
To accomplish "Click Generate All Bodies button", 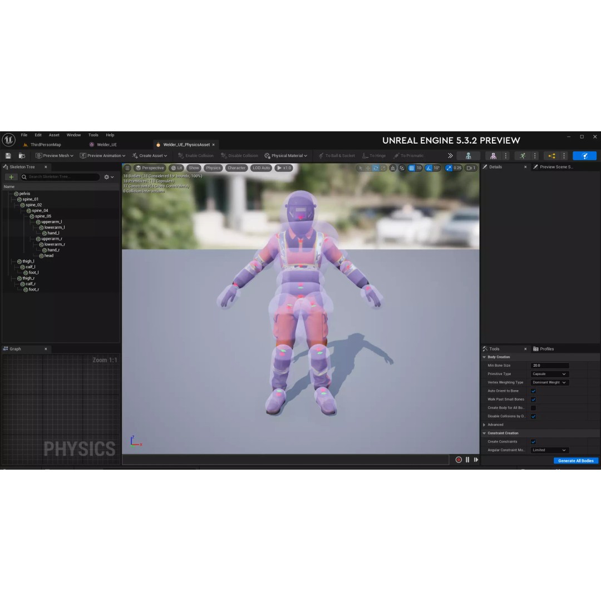I will (x=576, y=461).
